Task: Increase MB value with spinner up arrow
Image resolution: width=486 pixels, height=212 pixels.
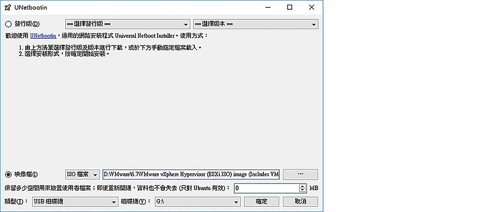Action: (302, 186)
